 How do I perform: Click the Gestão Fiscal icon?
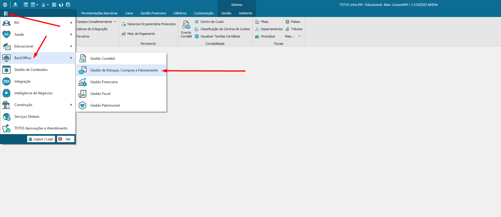83,94
